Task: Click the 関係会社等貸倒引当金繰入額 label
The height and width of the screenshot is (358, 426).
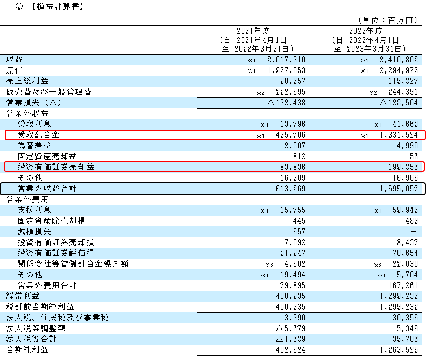Action: tap(73, 264)
